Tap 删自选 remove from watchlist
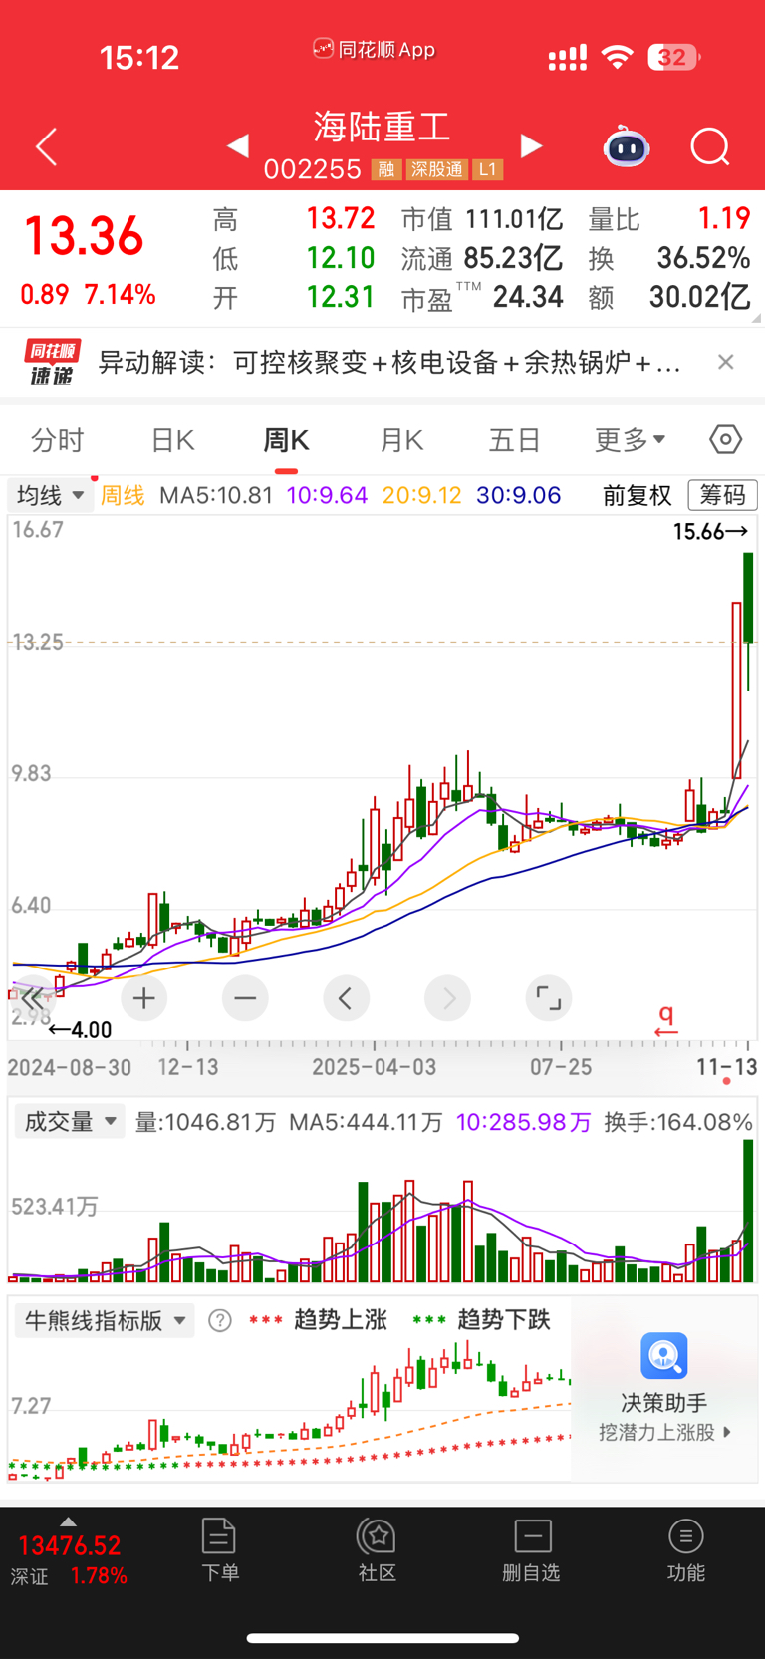Screen dimensions: 766x1659 click(x=532, y=1550)
